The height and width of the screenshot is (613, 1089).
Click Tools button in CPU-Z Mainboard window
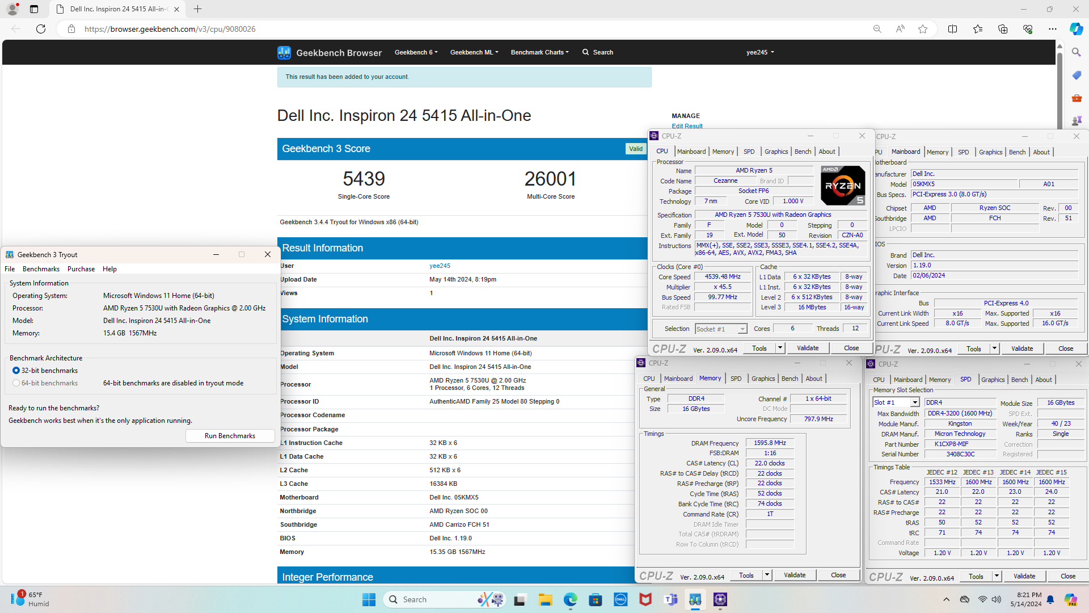(974, 349)
